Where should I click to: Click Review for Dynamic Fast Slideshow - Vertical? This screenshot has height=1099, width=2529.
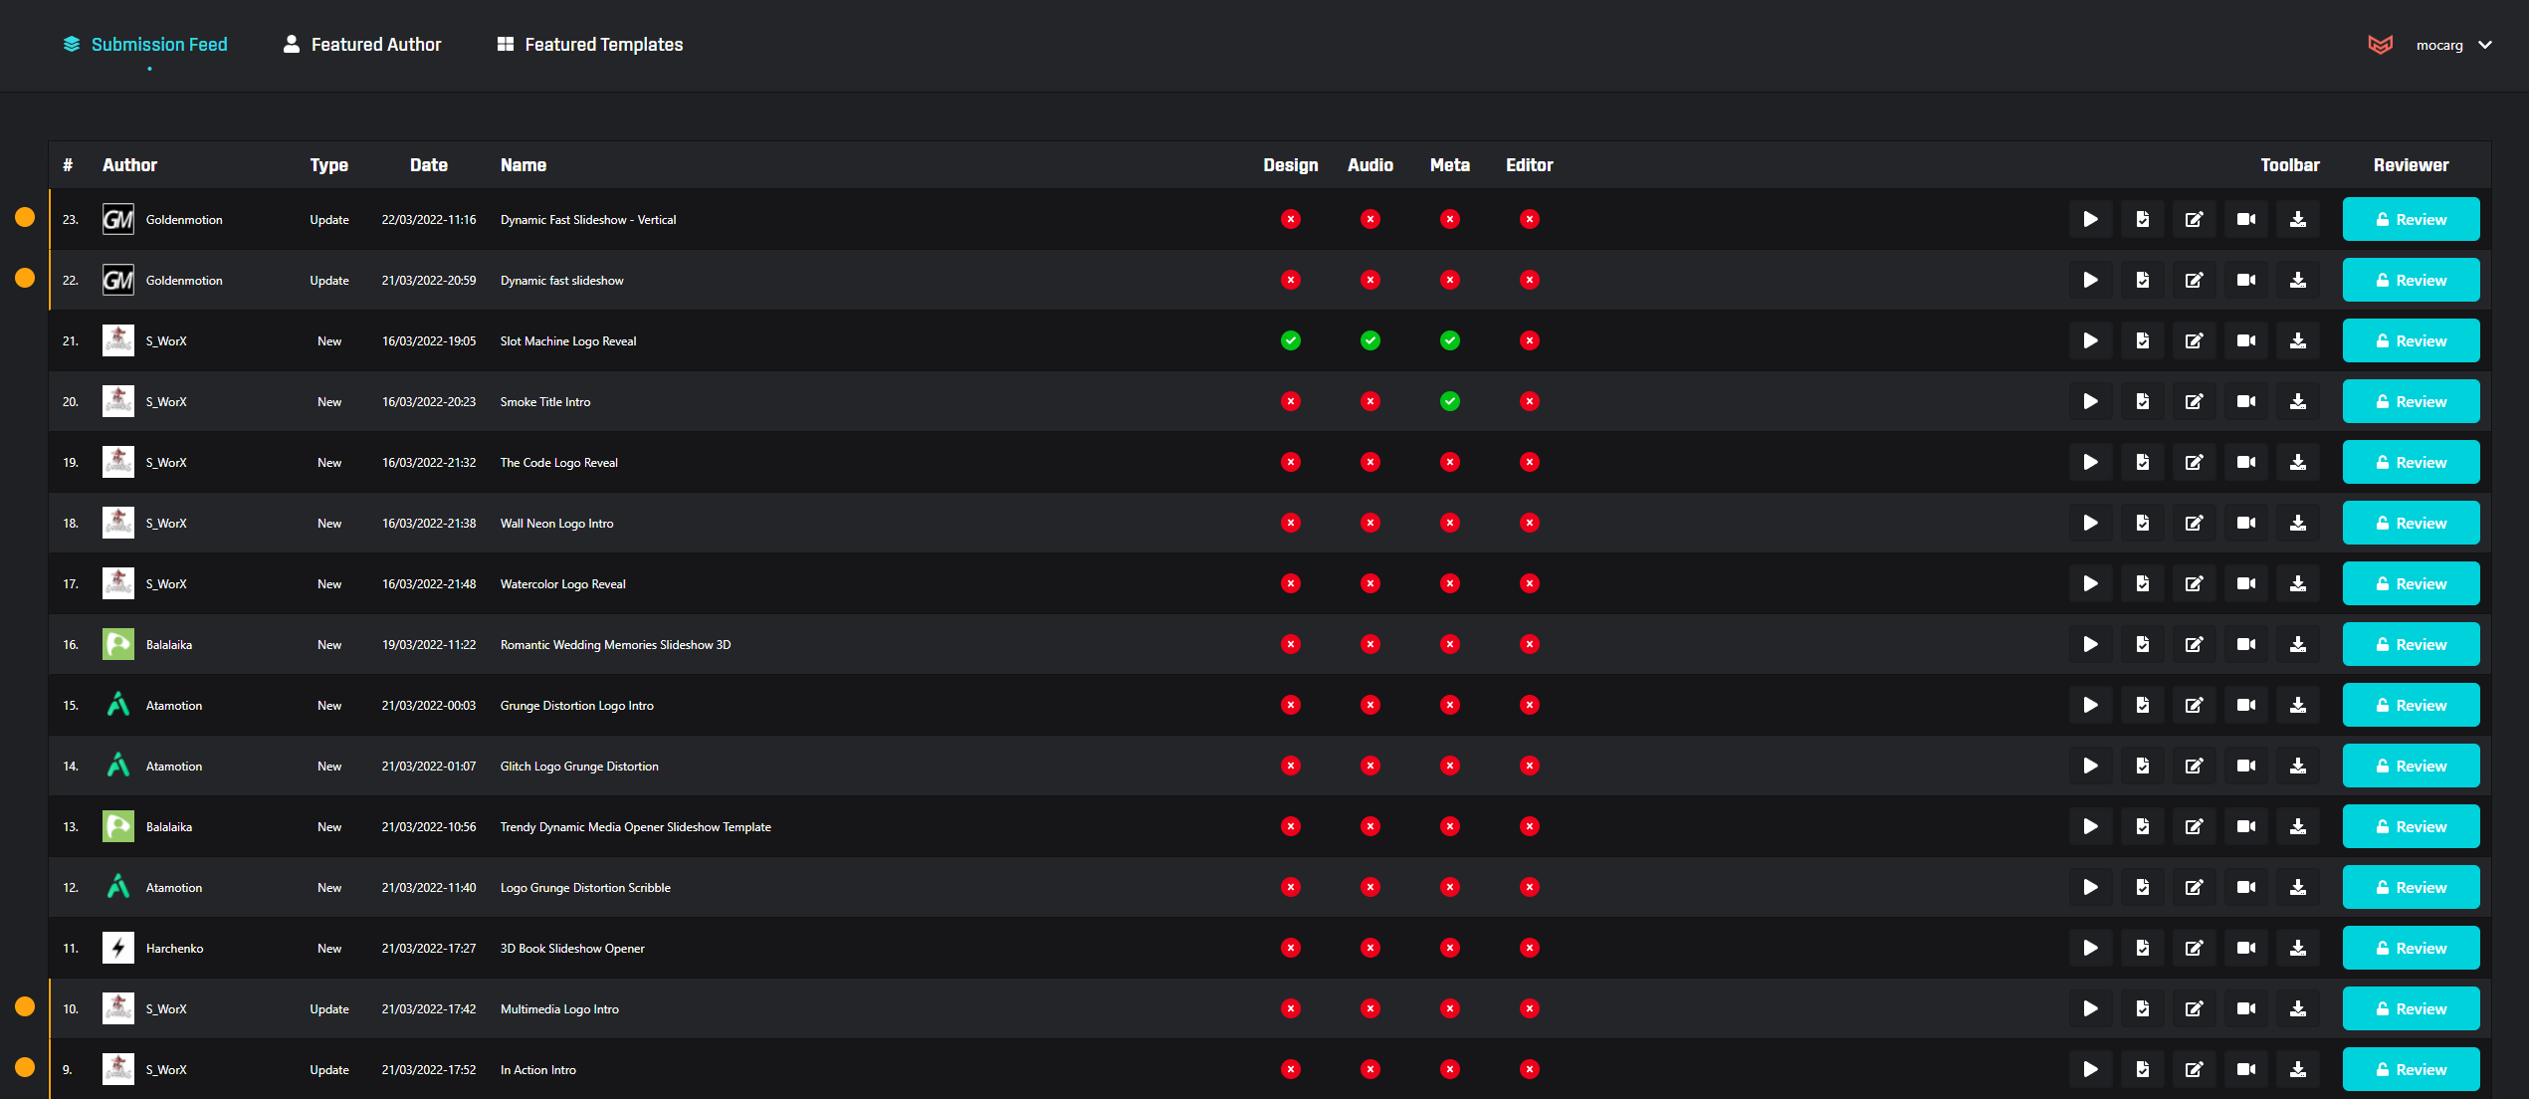coord(2410,219)
